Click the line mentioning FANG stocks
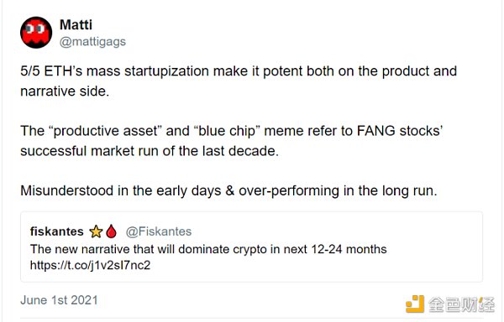 pyautogui.click(x=232, y=131)
